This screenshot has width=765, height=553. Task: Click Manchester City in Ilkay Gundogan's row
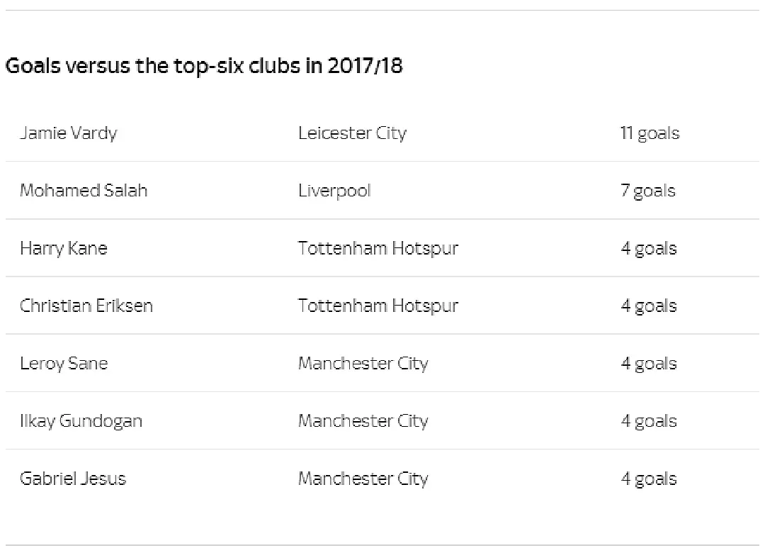click(x=363, y=422)
